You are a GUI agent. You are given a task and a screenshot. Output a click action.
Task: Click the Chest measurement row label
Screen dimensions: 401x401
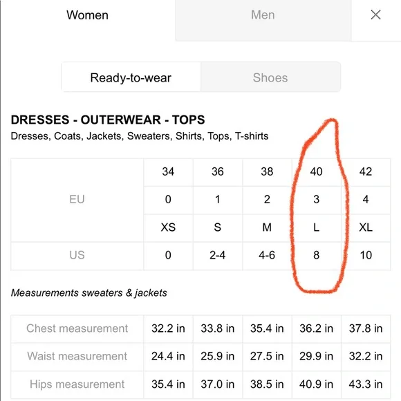coord(77,328)
